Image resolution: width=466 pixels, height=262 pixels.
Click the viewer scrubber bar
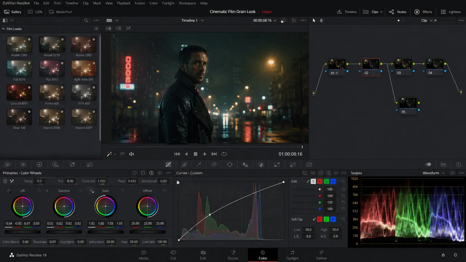click(x=205, y=147)
